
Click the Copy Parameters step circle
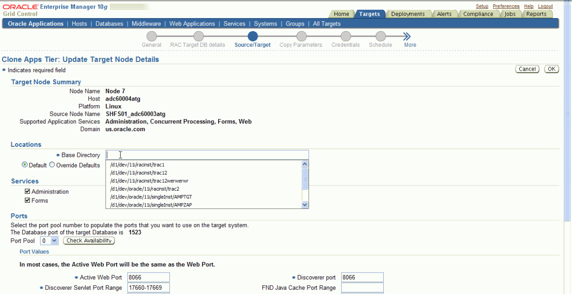point(301,37)
